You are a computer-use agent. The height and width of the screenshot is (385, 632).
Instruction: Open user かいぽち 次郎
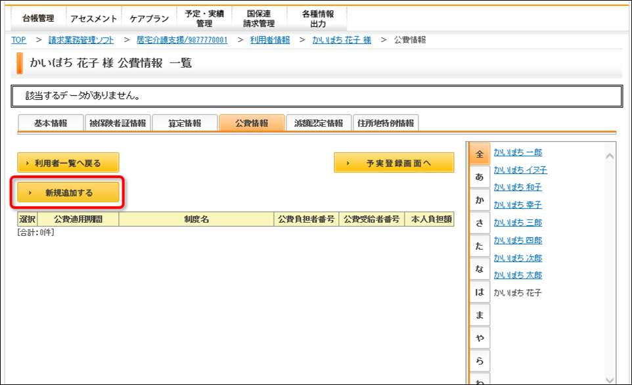point(518,258)
